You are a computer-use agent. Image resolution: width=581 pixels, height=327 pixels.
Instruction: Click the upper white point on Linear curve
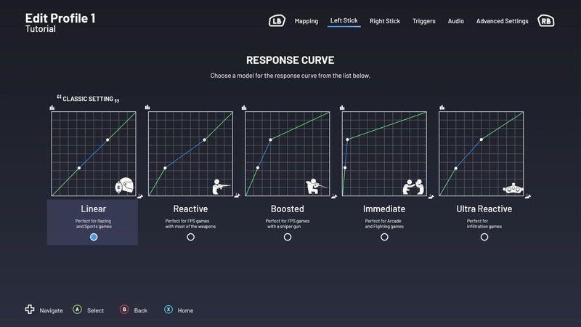tap(107, 140)
